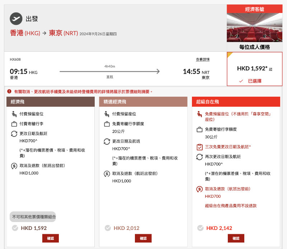Click red refund dollar icon in 超級自在飛
The image size is (287, 249).
(x=199, y=189)
